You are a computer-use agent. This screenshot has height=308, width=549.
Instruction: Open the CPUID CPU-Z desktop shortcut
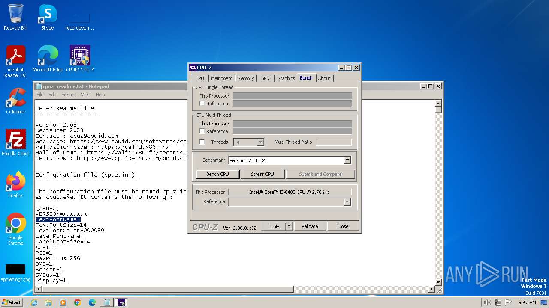pyautogui.click(x=80, y=59)
